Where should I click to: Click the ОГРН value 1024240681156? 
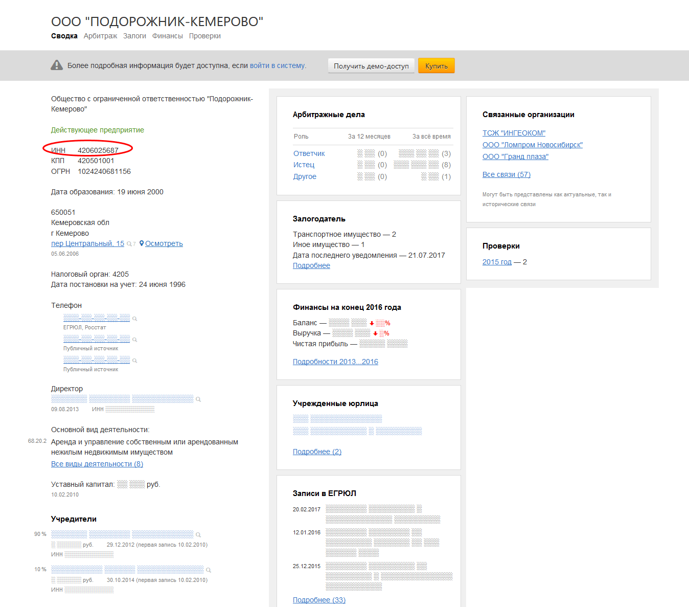[104, 171]
